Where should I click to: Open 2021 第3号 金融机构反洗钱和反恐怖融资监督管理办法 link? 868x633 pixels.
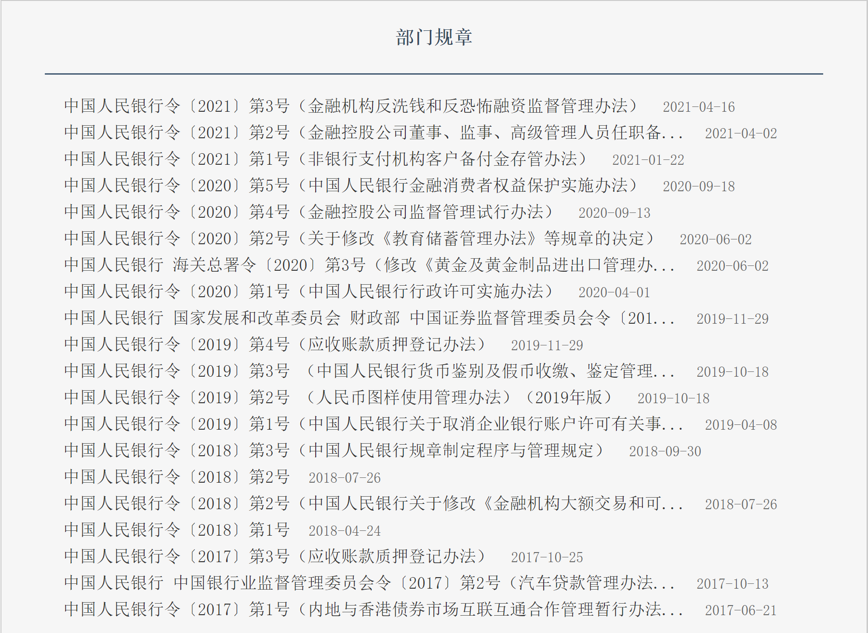pyautogui.click(x=351, y=106)
